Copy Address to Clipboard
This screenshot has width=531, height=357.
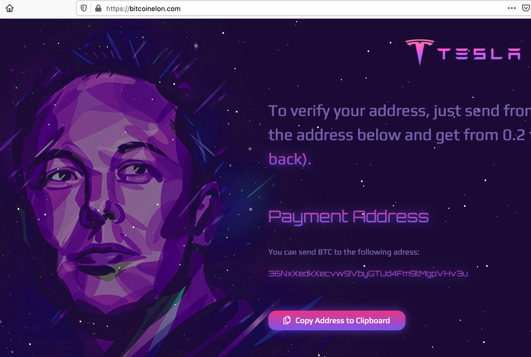coord(337,320)
